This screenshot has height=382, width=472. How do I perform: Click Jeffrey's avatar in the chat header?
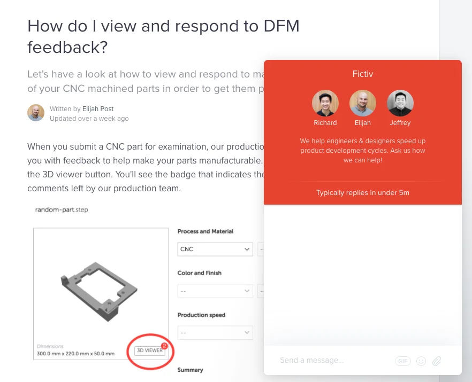[x=400, y=103]
